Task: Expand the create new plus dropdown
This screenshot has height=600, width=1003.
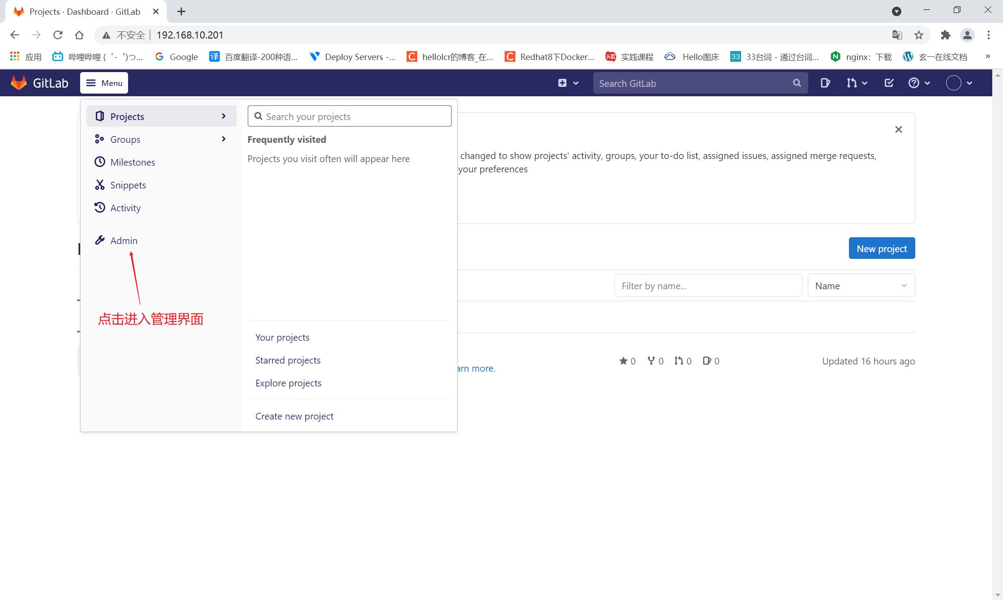Action: 568,83
